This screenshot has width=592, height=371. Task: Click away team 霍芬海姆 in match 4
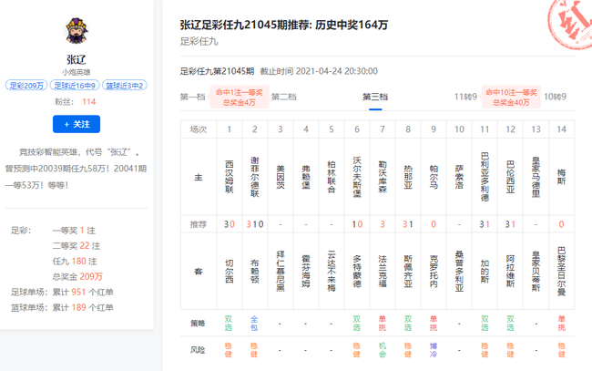pos(306,272)
